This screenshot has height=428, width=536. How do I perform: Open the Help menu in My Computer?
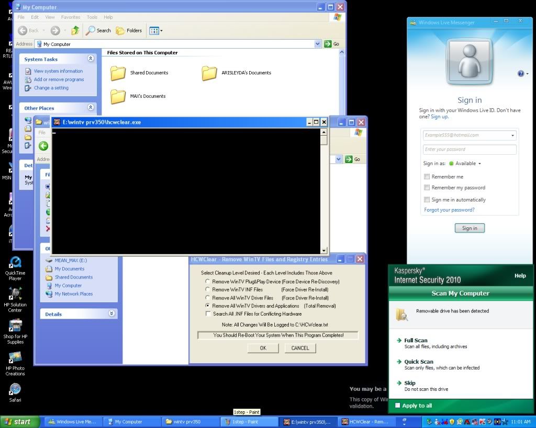108,17
